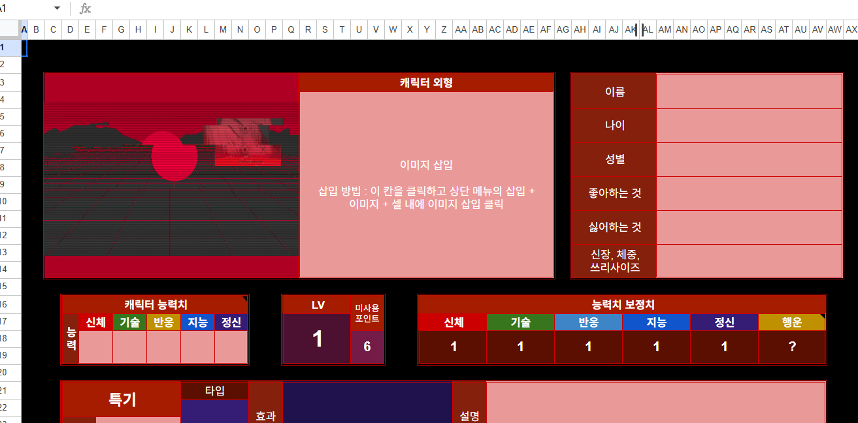Click inside the formula bar input
This screenshot has width=858, height=423.
click(x=457, y=8)
